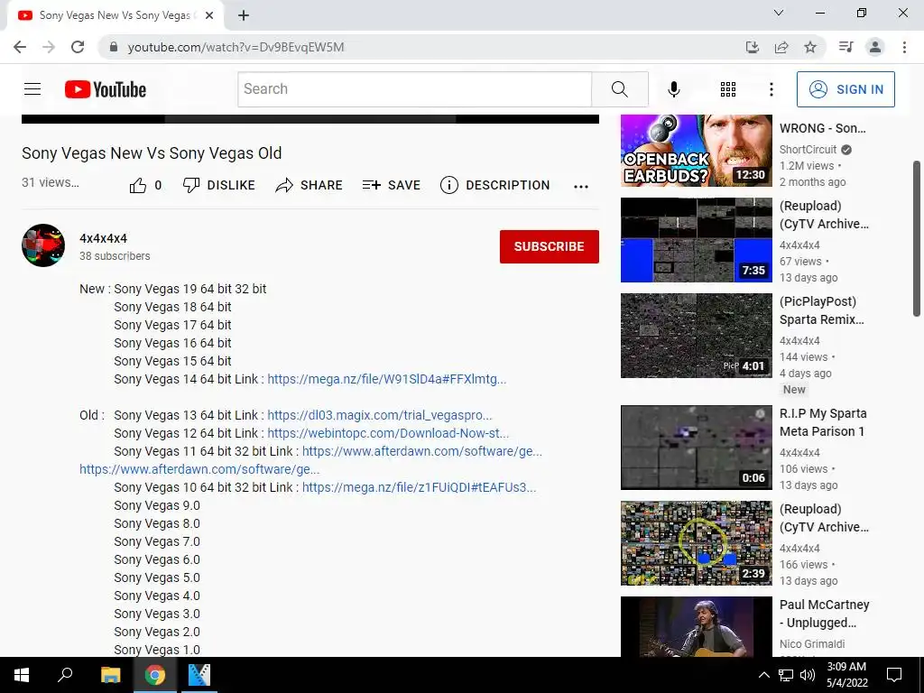Open the YouTube hamburger guide menu
The image size is (924, 693).
tap(32, 89)
